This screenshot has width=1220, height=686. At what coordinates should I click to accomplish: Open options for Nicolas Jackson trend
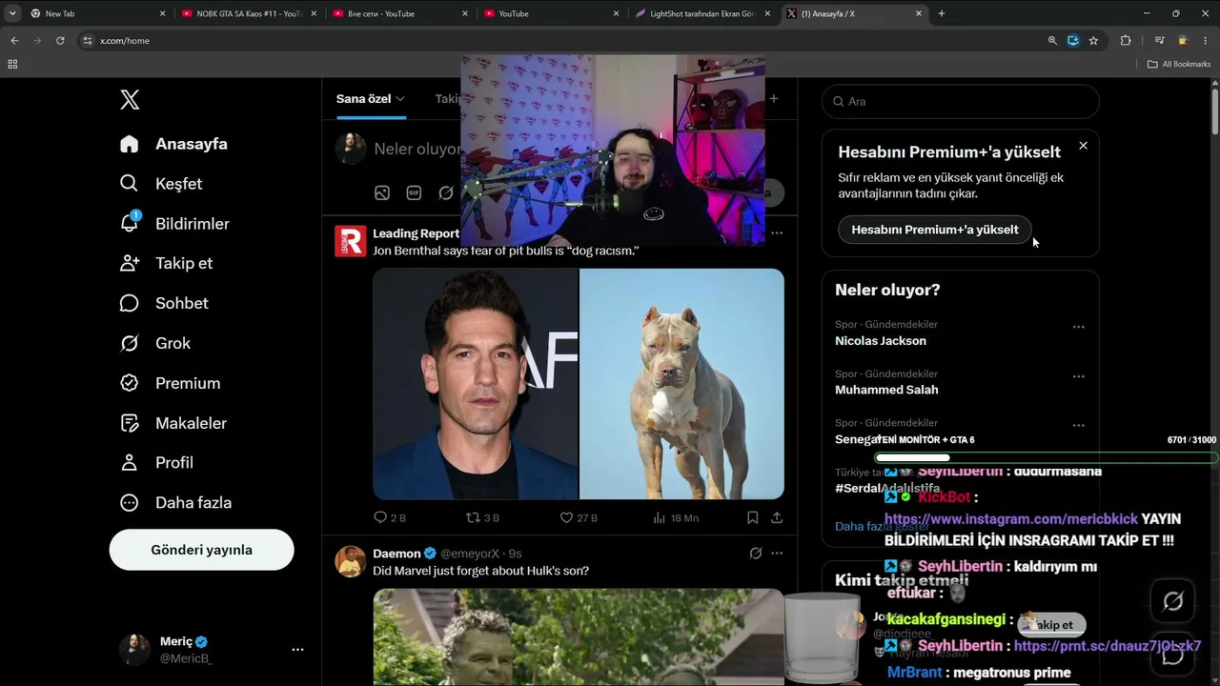point(1078,327)
